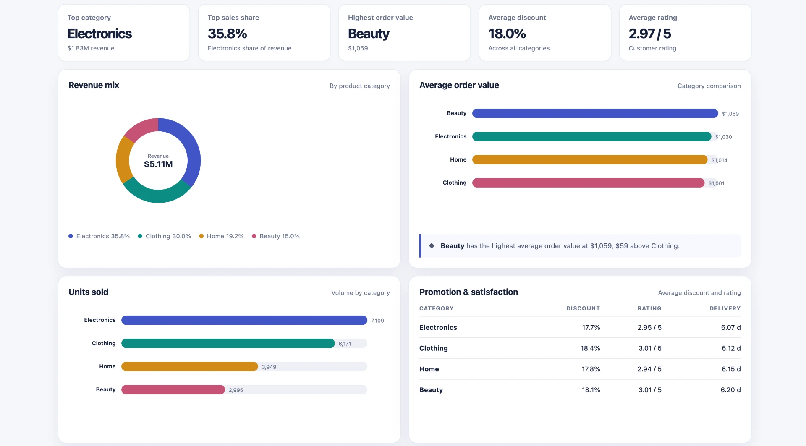Click the Clothing row name in Promotion table
The height and width of the screenshot is (446, 806).
tap(434, 348)
